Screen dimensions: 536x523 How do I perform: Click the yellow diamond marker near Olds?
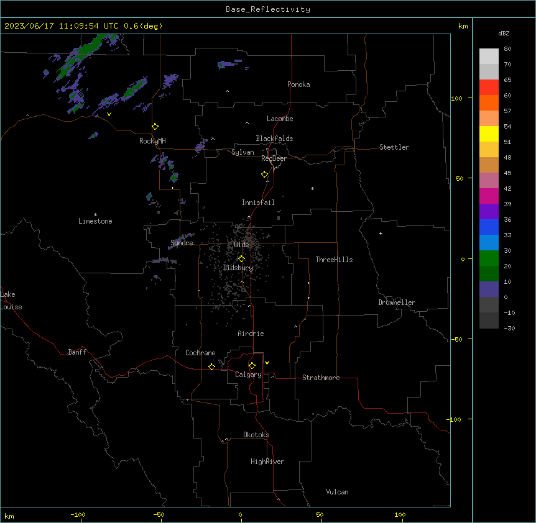click(x=241, y=259)
